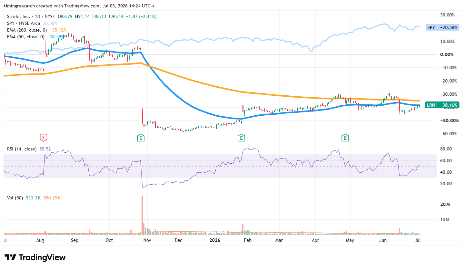
Task: Click the TradingView logo at the bottom
Action: pos(36,257)
